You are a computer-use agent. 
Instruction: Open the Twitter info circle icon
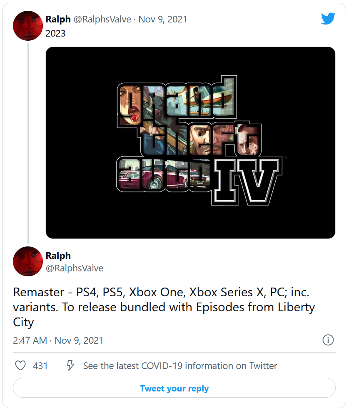[x=328, y=340]
